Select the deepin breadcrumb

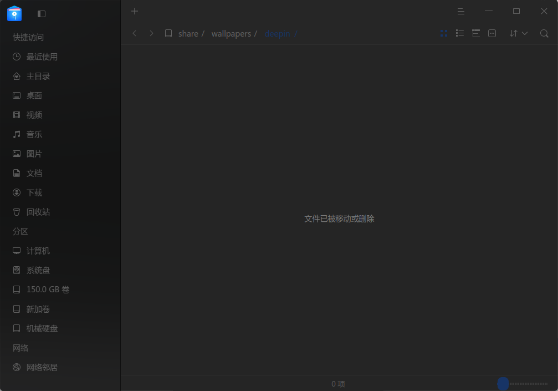click(277, 34)
